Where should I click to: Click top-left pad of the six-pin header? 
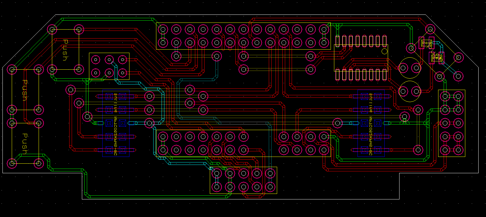(x=96, y=59)
